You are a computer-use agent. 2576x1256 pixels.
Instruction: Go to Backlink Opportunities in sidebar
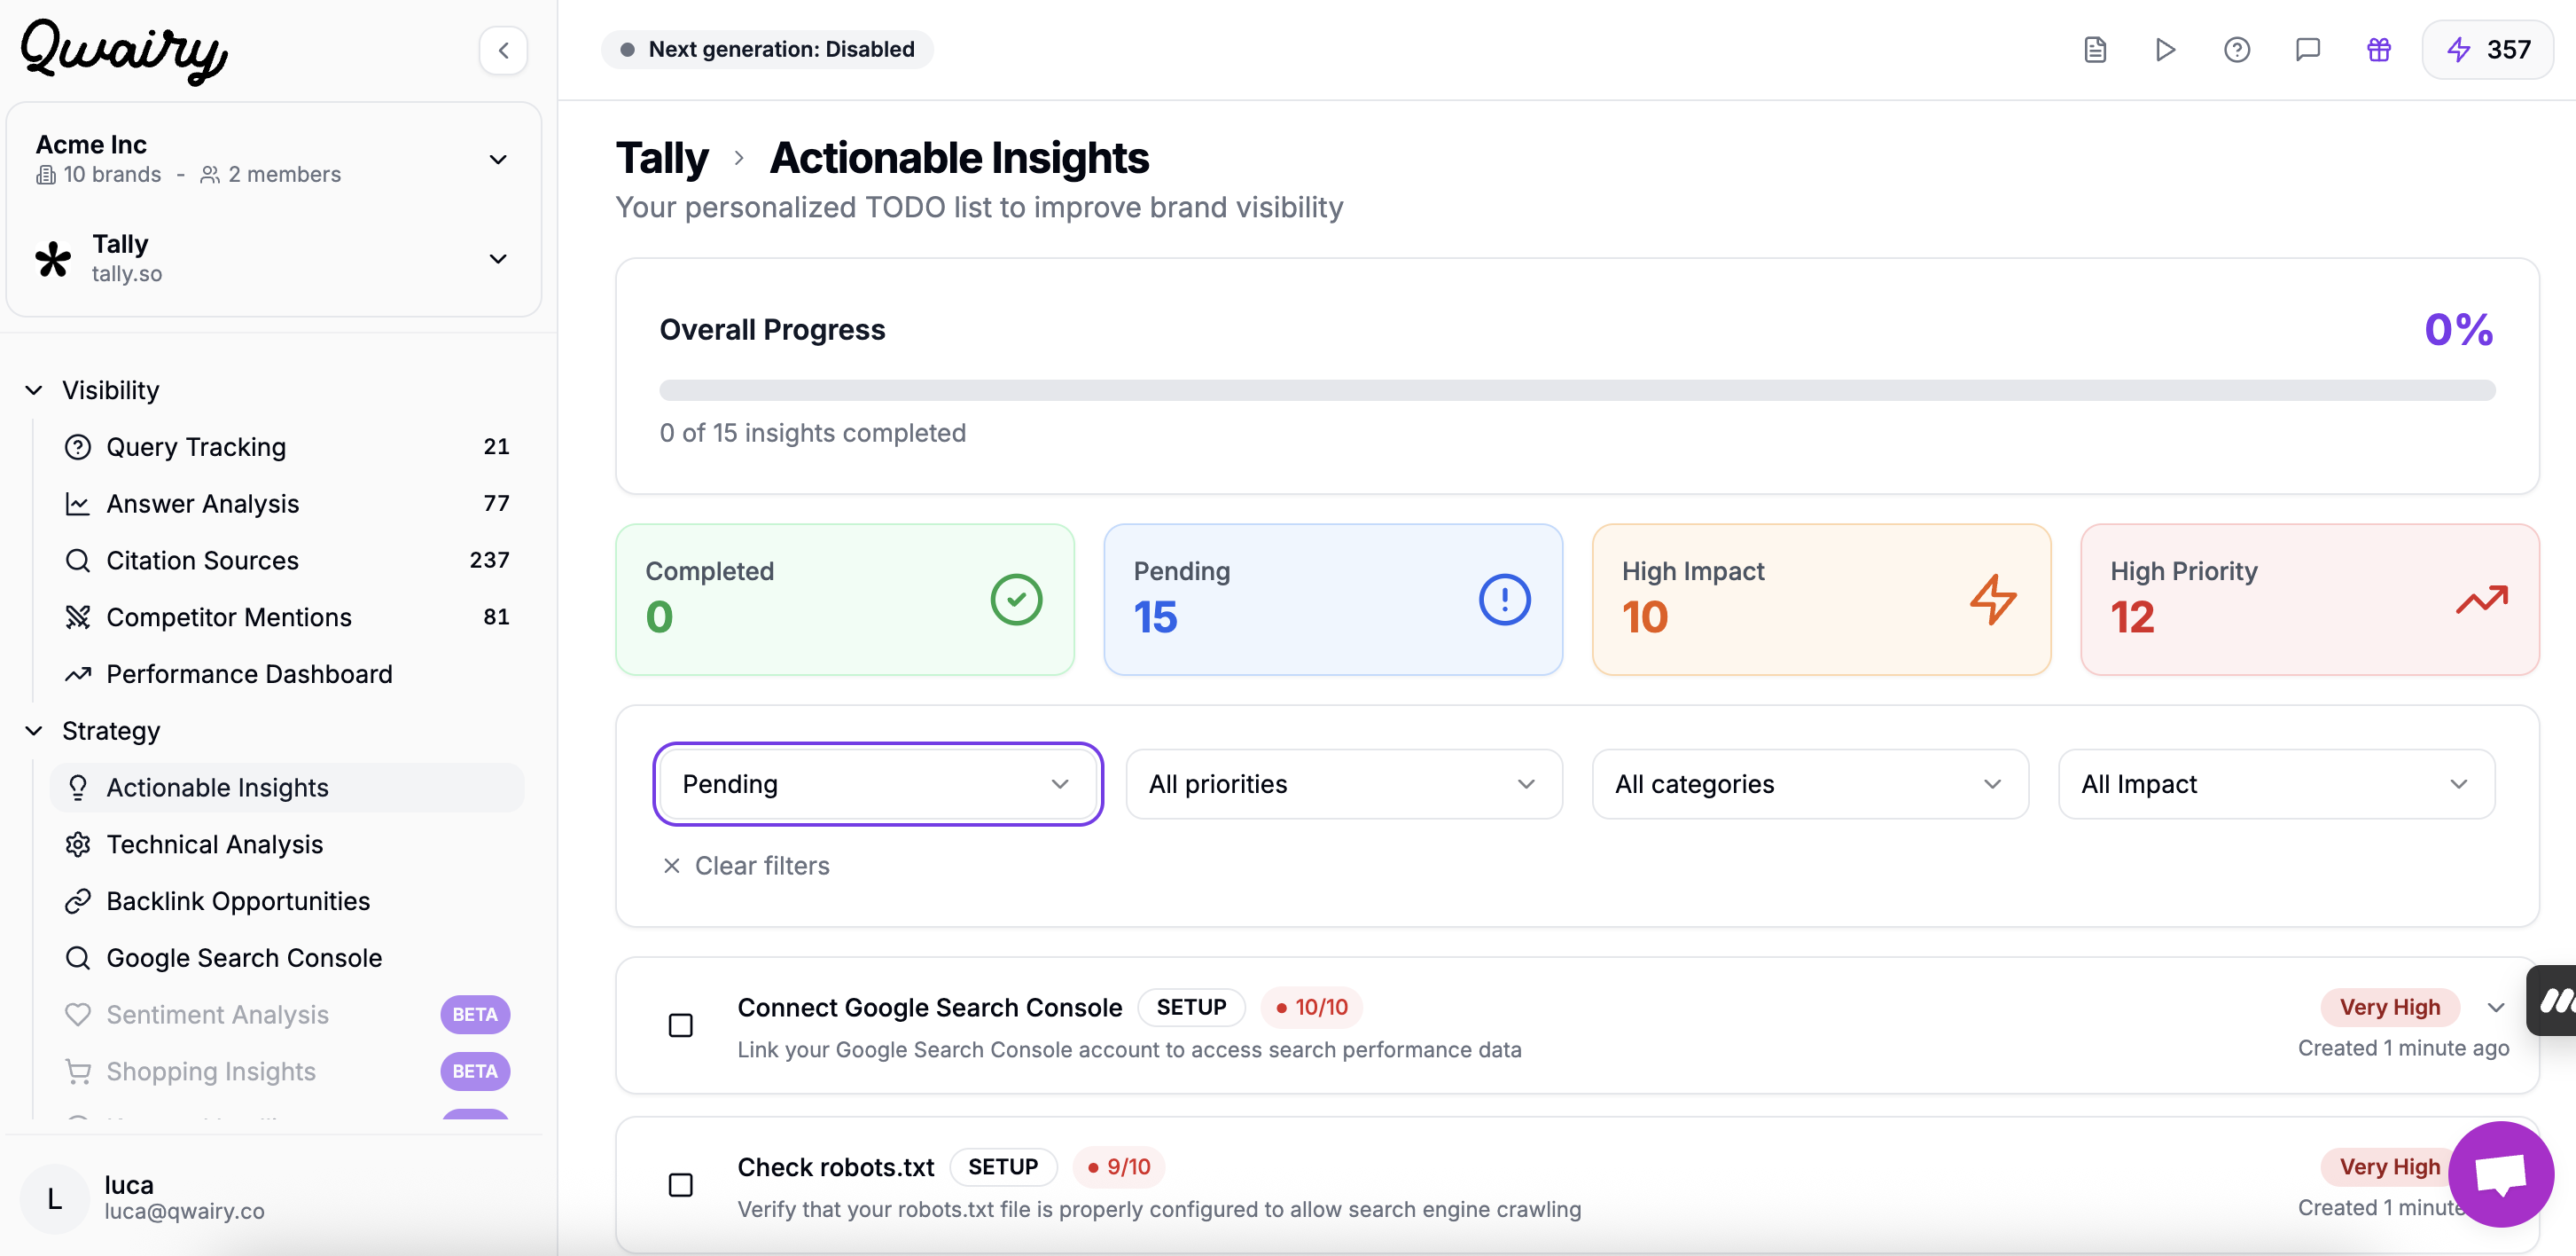[x=286, y=902]
